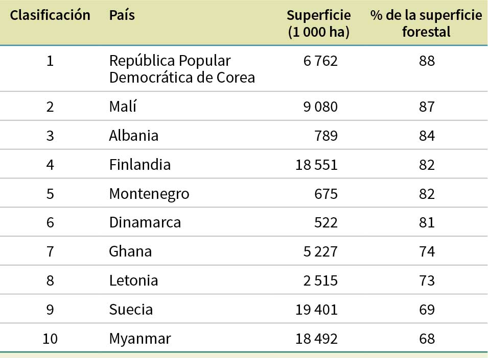Select the Malí country cell
Image resolution: width=488 pixels, height=358 pixels.
(x=123, y=107)
